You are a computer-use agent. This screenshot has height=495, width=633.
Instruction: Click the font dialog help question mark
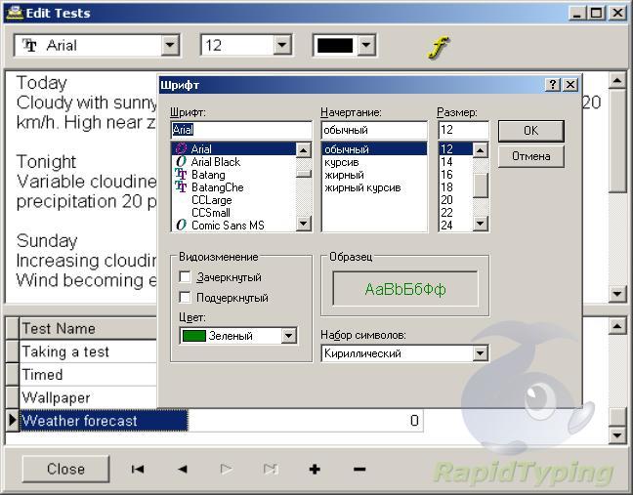553,85
